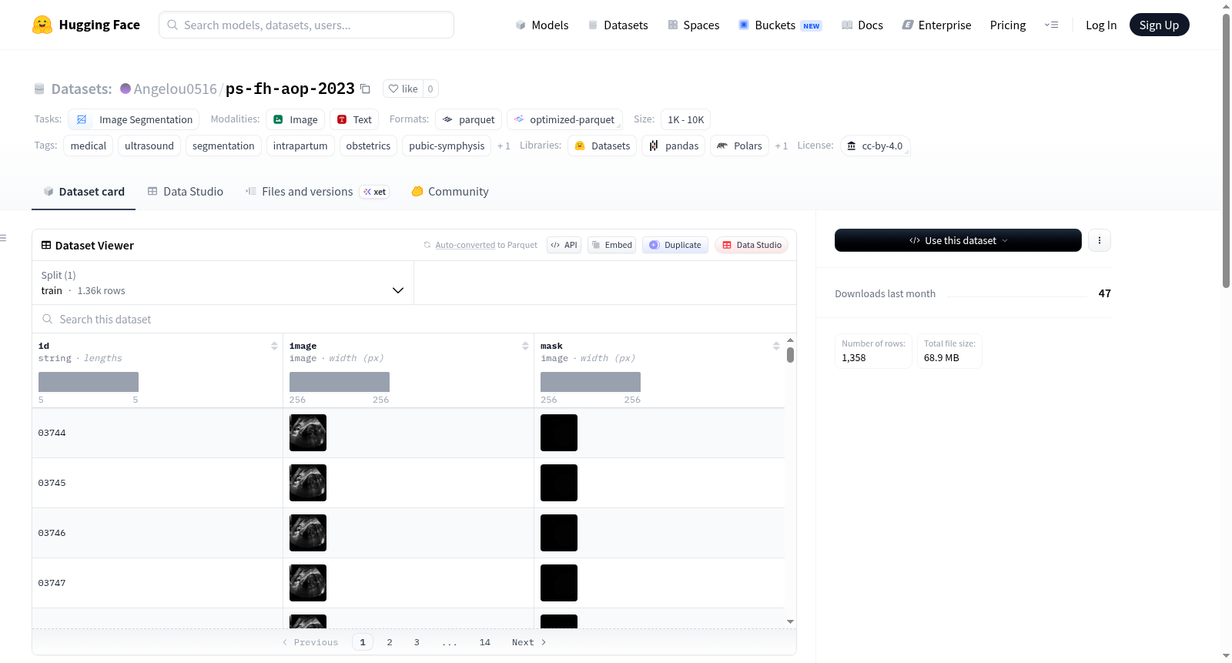Switch to the Dataset card tab
Screen dimensions: 1232x663
83,192
